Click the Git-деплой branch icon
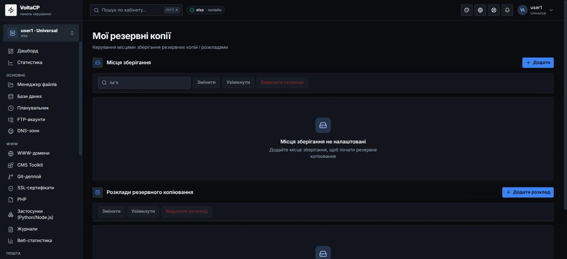This screenshot has width=567, height=259. click(11, 177)
